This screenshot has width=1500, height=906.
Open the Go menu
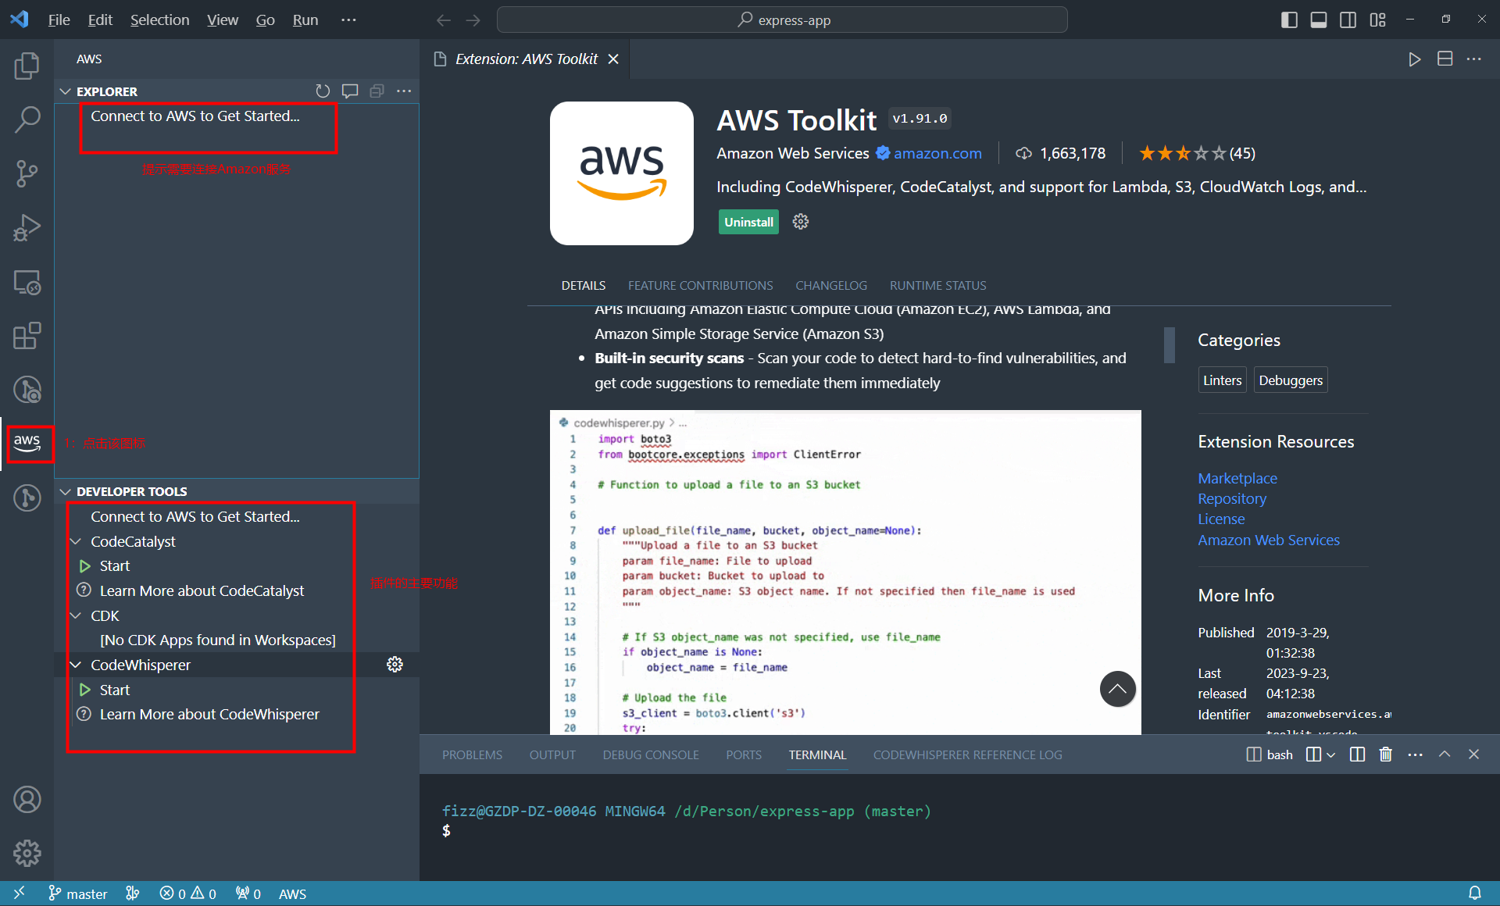point(266,20)
